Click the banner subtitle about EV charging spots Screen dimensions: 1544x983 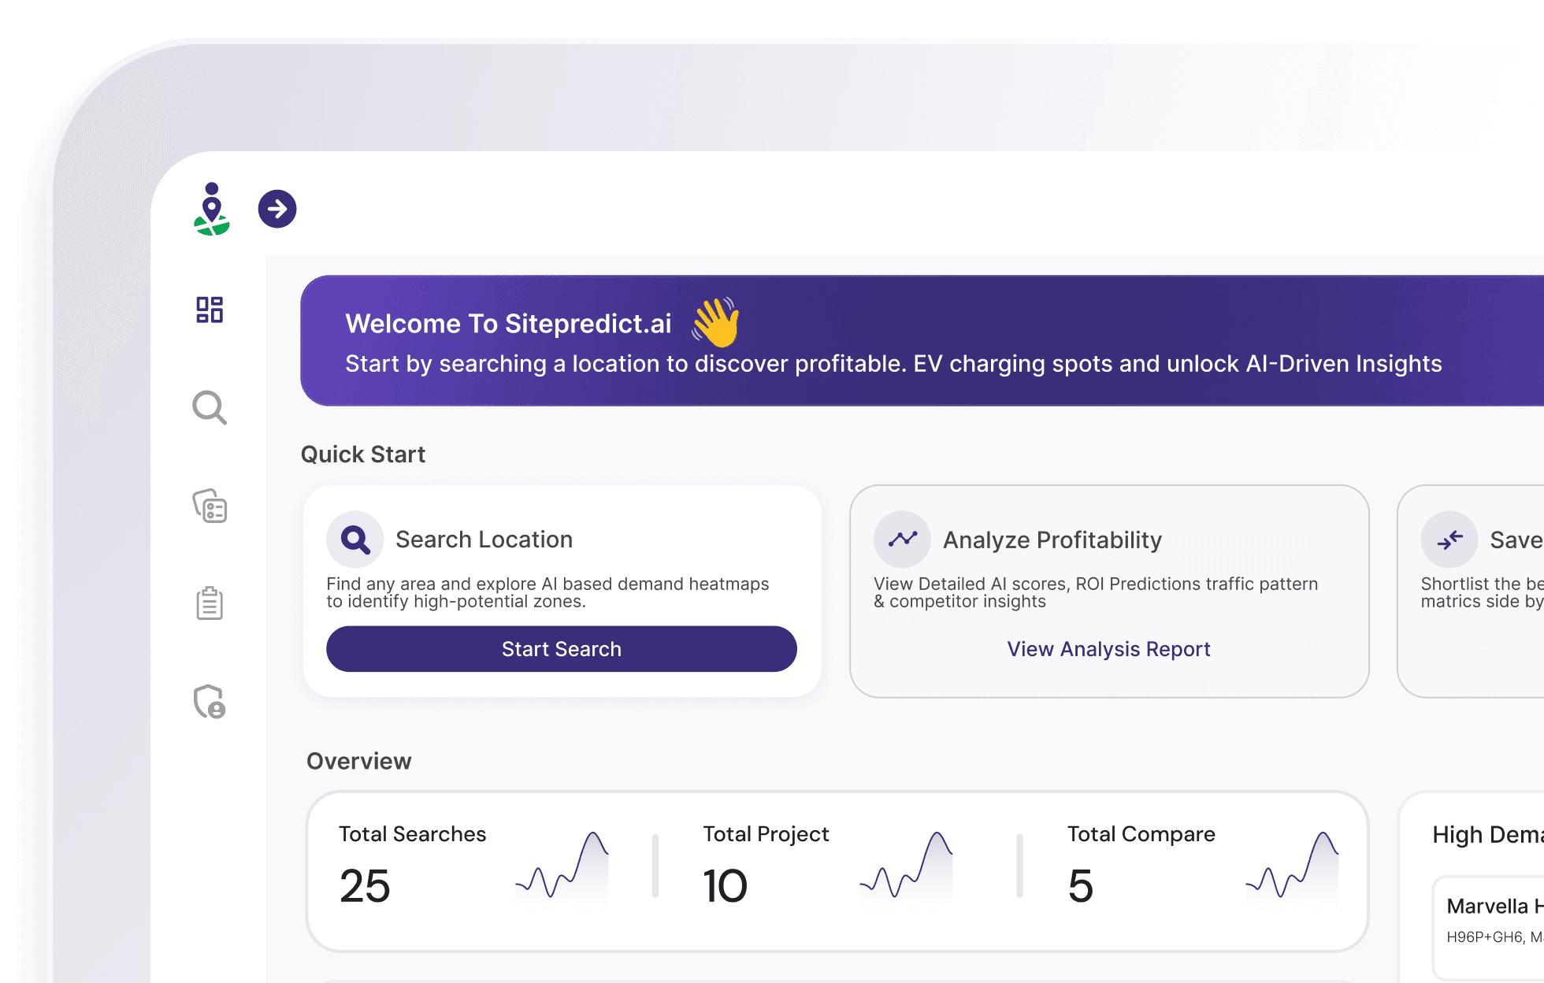pyautogui.click(x=893, y=364)
